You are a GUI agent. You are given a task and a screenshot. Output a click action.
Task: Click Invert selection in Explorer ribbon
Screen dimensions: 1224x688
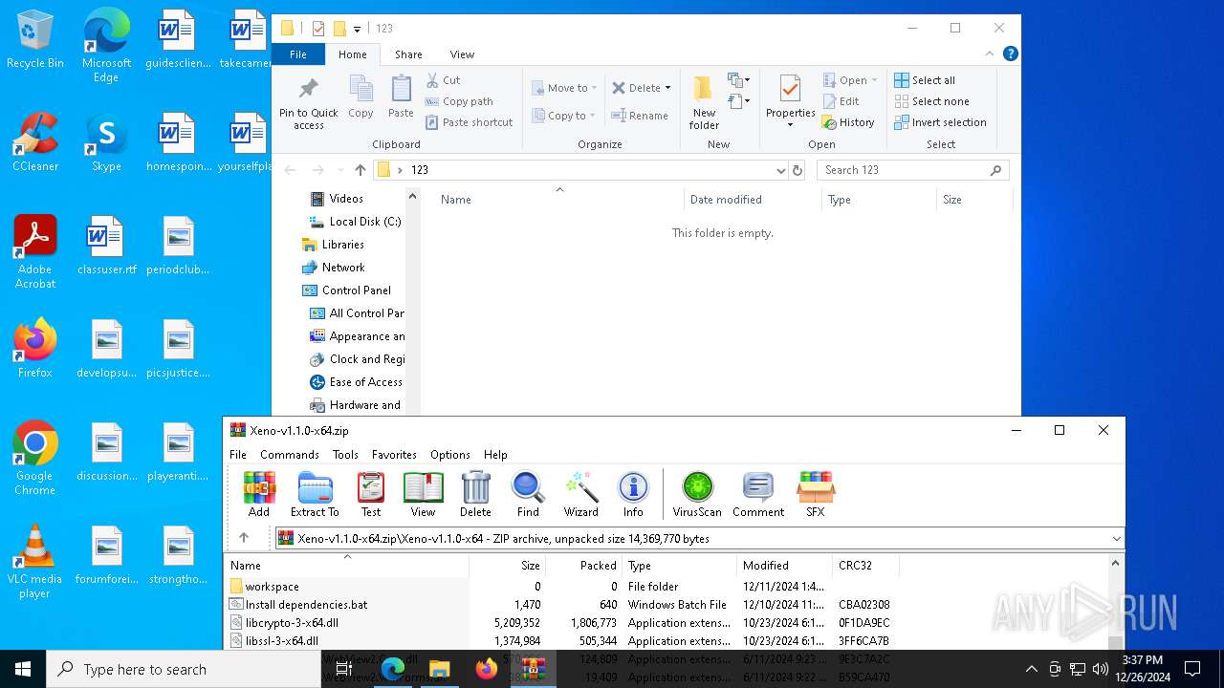coord(940,122)
